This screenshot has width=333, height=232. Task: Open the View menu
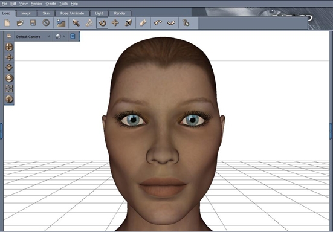pos(24,4)
